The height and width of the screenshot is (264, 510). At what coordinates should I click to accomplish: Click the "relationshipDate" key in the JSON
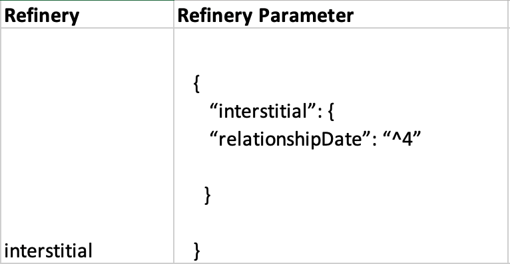tap(290, 140)
